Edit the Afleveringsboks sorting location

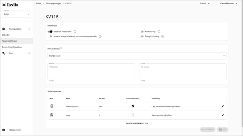223,106
